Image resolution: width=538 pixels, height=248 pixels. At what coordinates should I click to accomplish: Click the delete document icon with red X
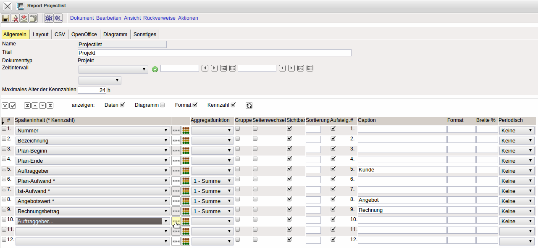click(15, 18)
